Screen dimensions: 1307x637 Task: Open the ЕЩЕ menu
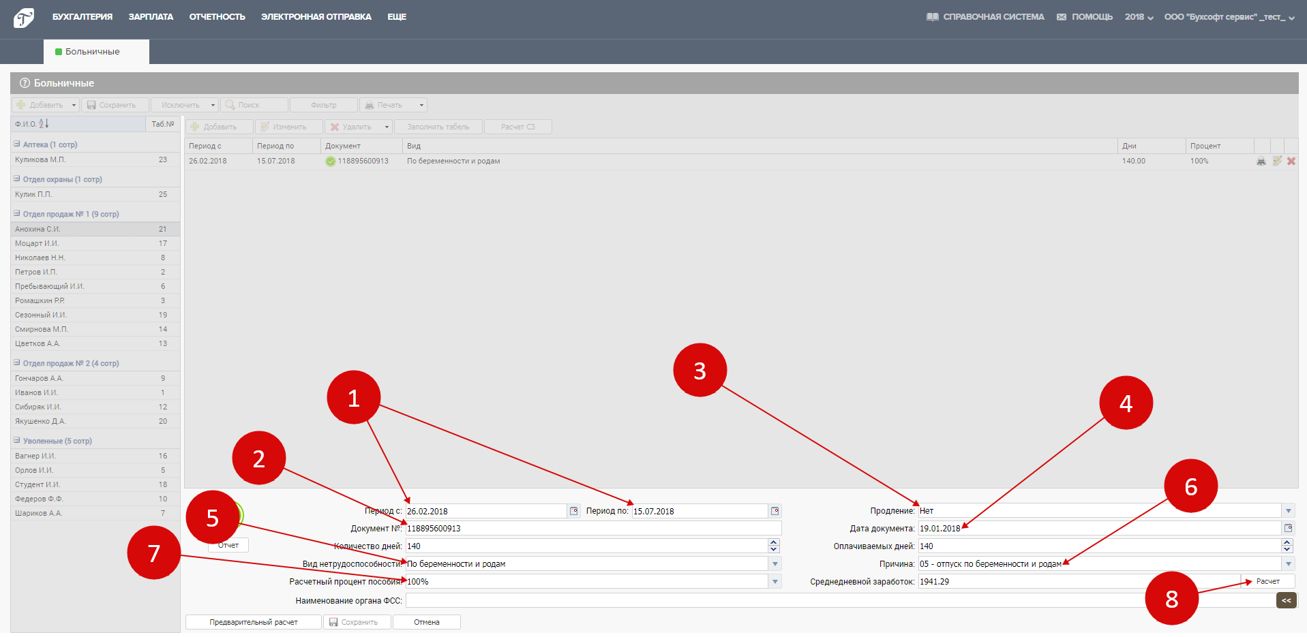coord(397,17)
